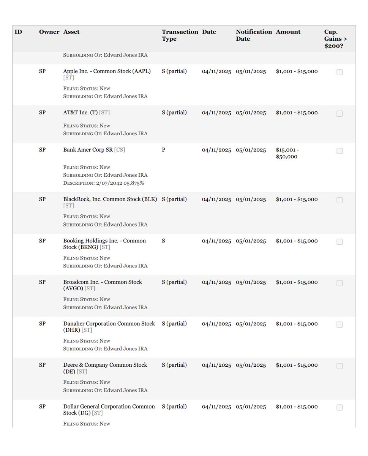Click the Asset column header
368x456 pixels.
pos(71,32)
